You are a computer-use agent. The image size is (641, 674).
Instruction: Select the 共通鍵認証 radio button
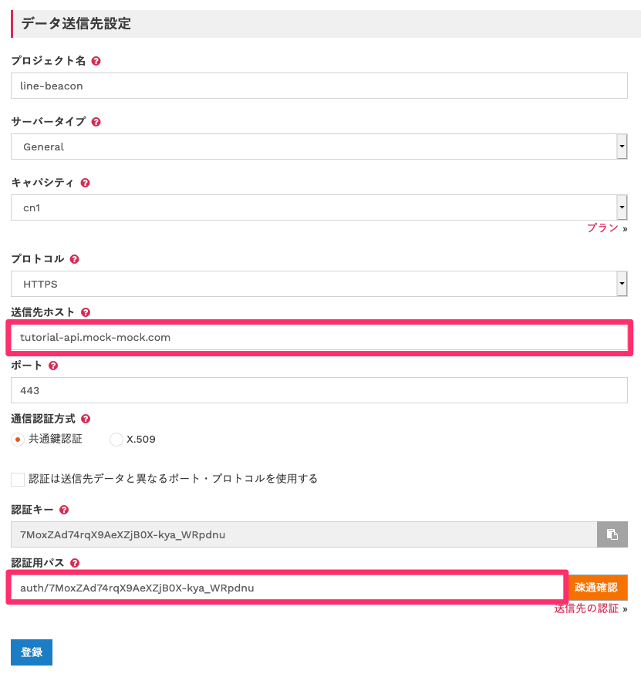[18, 439]
